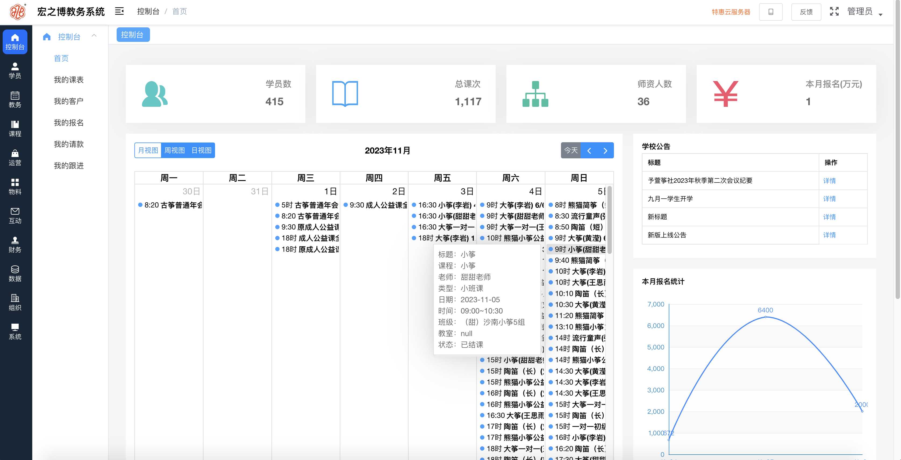The height and width of the screenshot is (460, 901).
Task: Open the 管理员 user dropdown
Action: point(865,12)
